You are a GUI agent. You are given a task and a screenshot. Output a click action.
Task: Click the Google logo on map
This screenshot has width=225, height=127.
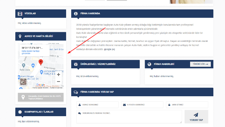click(x=41, y=85)
